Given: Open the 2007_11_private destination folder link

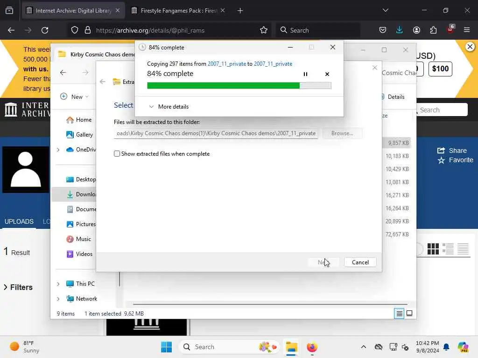Looking at the screenshot, I should pos(273,63).
